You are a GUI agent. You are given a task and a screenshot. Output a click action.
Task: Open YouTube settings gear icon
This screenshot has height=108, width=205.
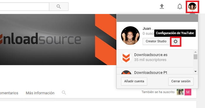176,41
